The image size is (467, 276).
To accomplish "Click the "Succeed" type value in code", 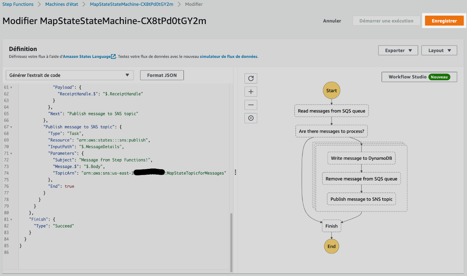I will [x=63, y=226].
